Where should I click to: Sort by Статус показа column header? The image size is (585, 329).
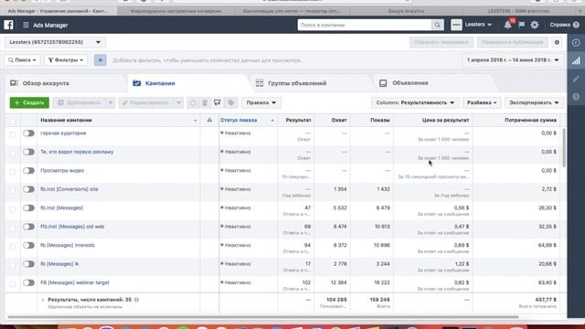tap(239, 120)
